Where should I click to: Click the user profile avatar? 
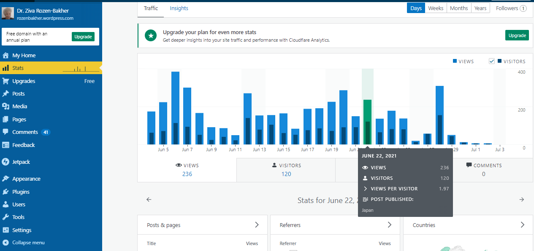click(x=8, y=14)
